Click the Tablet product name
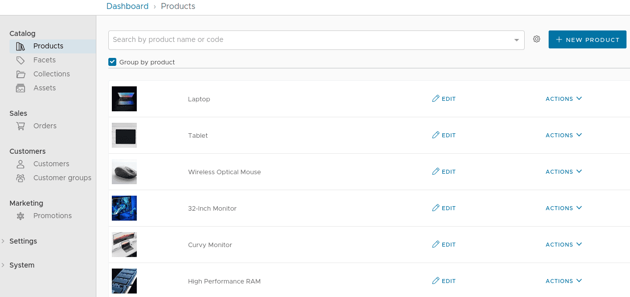This screenshot has height=297, width=630. coord(198,135)
